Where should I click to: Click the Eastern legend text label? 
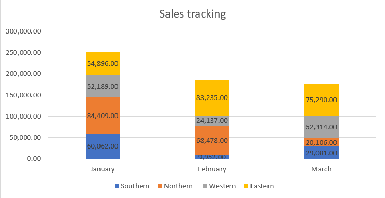(x=262, y=186)
